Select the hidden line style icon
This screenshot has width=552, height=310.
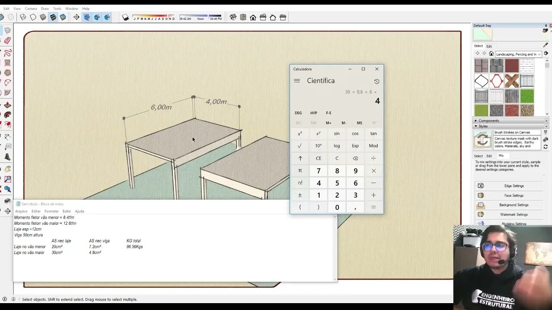(33, 17)
